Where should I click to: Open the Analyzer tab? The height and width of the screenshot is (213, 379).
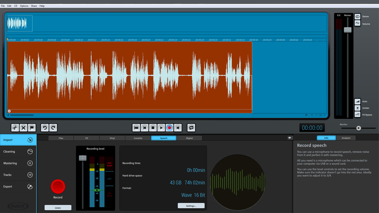(346, 138)
